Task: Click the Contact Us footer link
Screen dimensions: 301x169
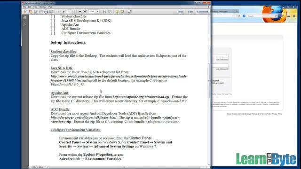Action: point(242,114)
